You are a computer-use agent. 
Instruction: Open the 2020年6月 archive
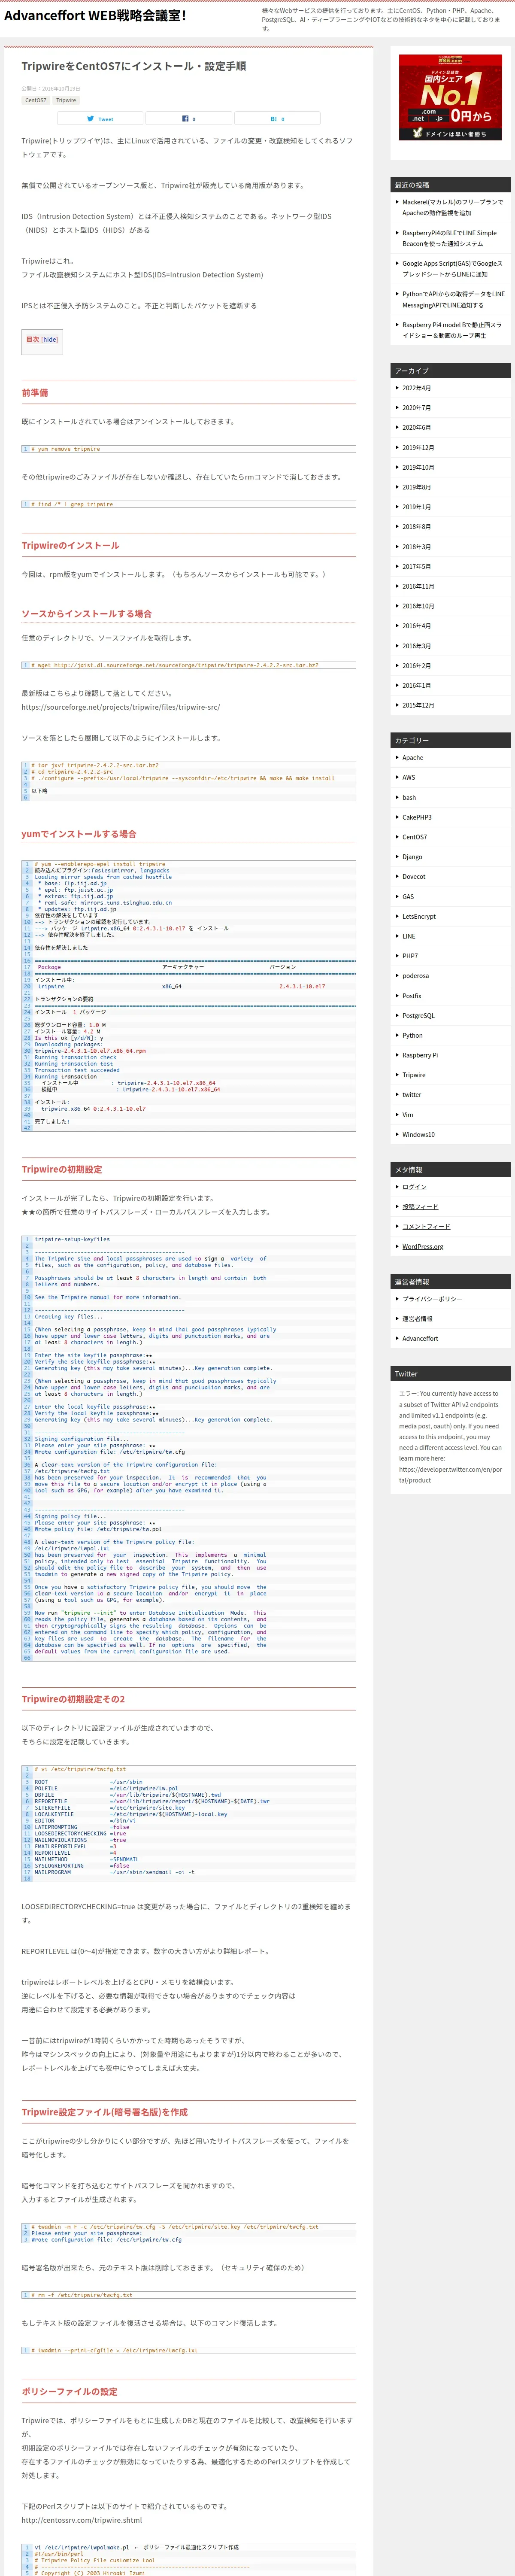pyautogui.click(x=417, y=428)
